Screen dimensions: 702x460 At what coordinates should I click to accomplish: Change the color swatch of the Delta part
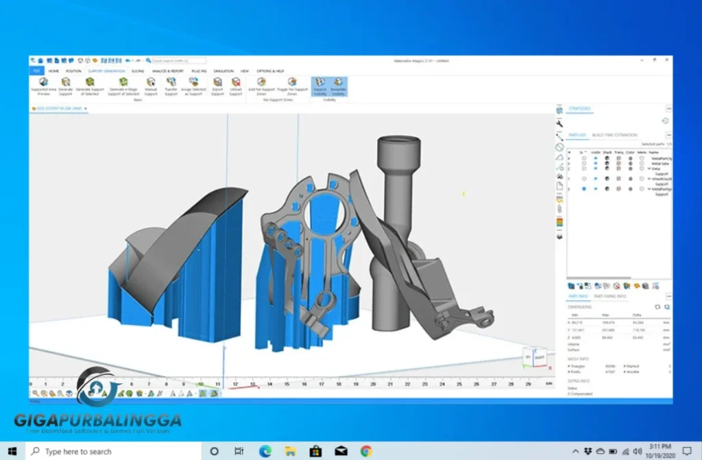tap(631, 169)
